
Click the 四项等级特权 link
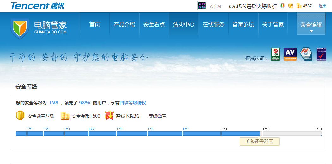133,103
